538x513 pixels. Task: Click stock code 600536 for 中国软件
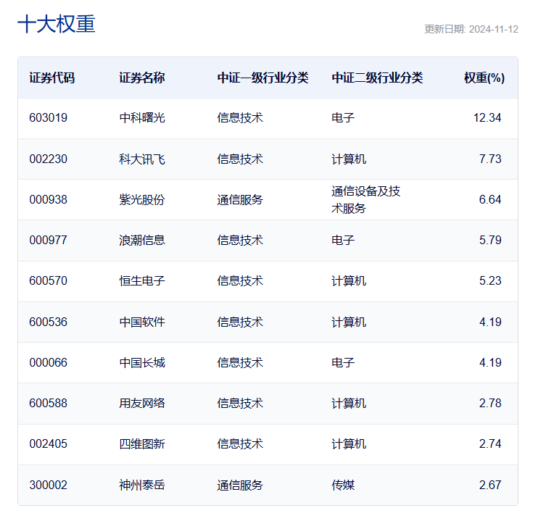[x=49, y=322]
